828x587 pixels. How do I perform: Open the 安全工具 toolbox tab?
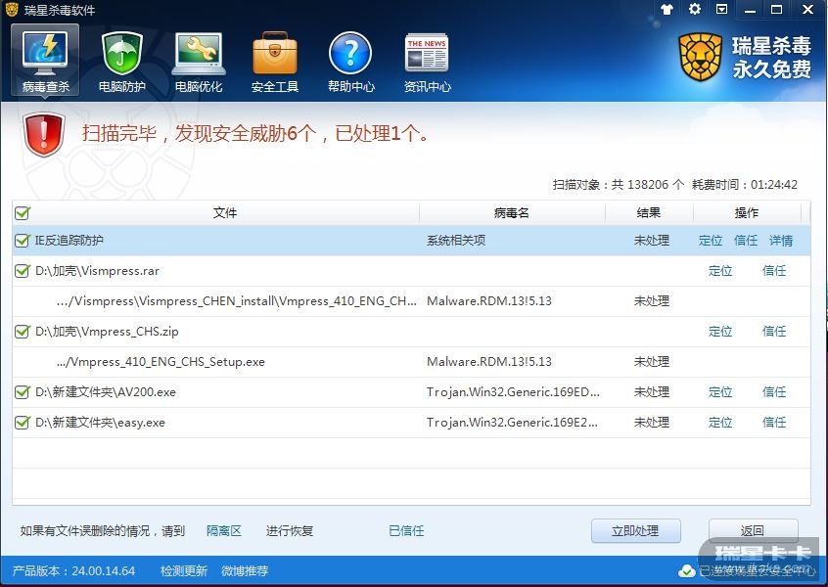(x=275, y=61)
